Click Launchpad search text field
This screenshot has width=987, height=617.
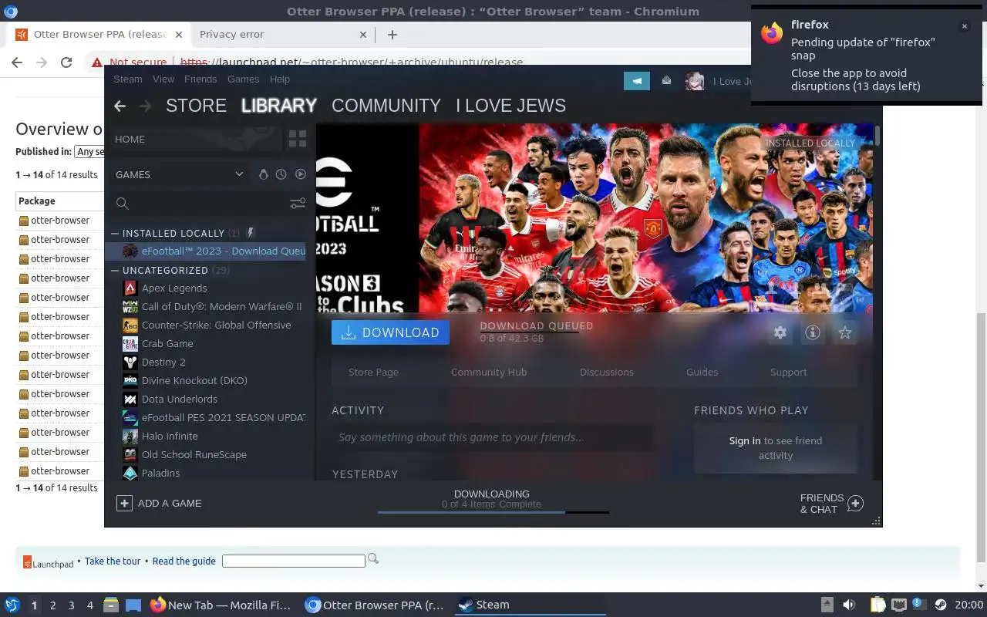coord(294,561)
